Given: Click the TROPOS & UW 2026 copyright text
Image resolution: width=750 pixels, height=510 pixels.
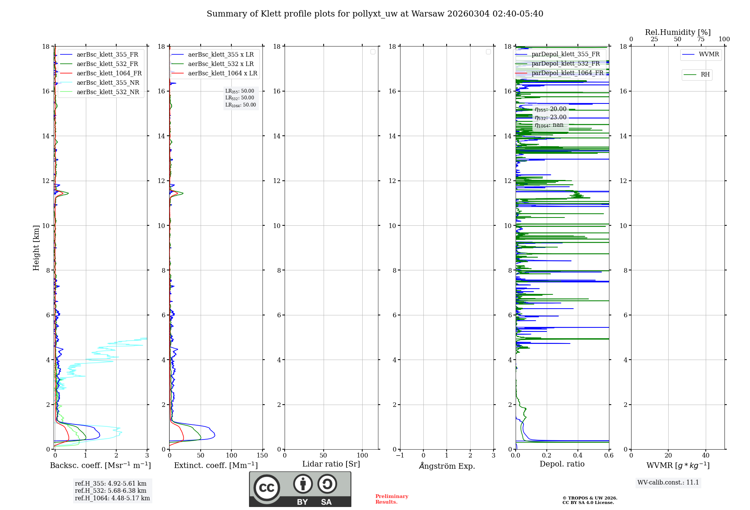Looking at the screenshot, I should [589, 498].
